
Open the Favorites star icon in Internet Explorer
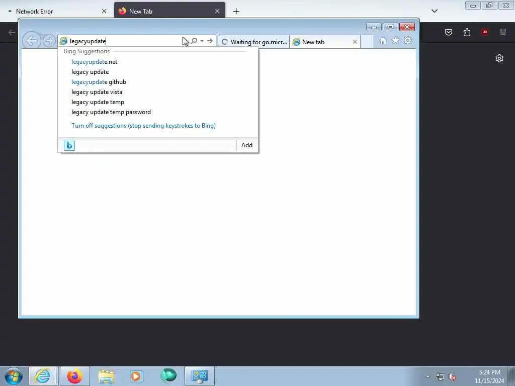(395, 40)
